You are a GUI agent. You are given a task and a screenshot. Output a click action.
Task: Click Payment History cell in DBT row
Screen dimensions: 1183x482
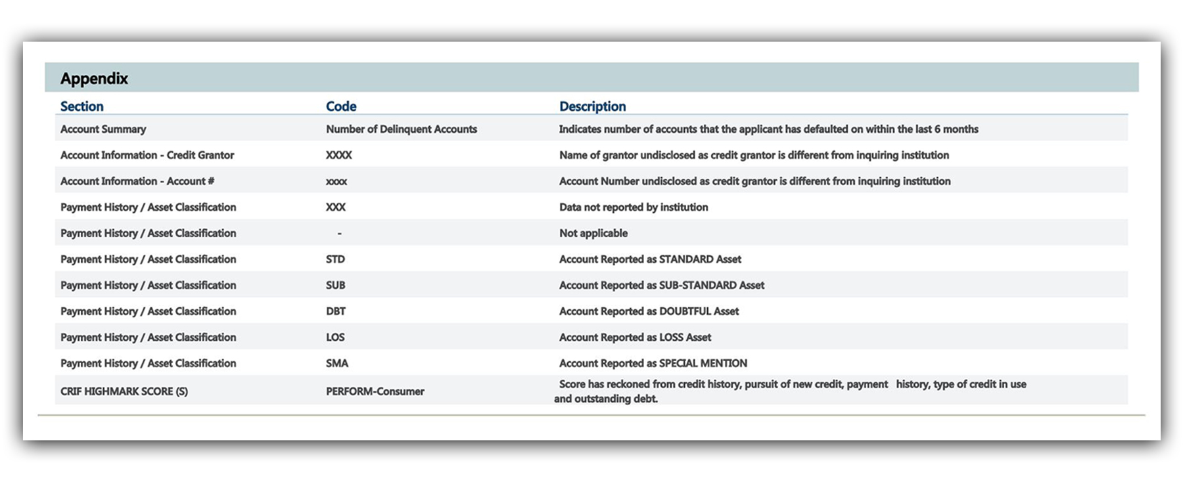click(148, 311)
